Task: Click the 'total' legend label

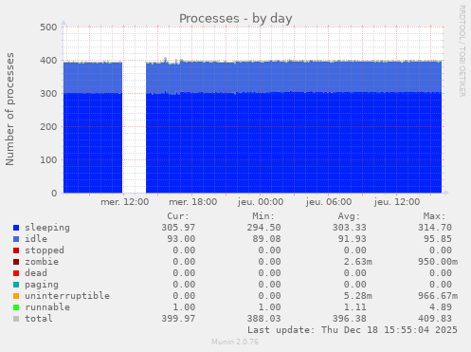Action: tap(39, 319)
